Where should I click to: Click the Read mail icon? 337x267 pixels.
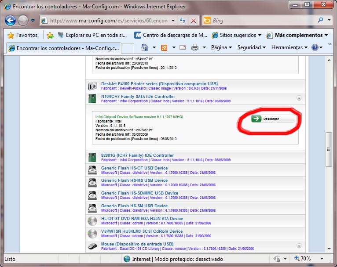coord(183,47)
